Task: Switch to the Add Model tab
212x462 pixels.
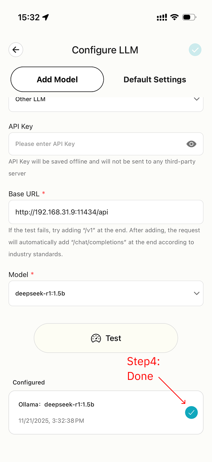Action: (57, 79)
